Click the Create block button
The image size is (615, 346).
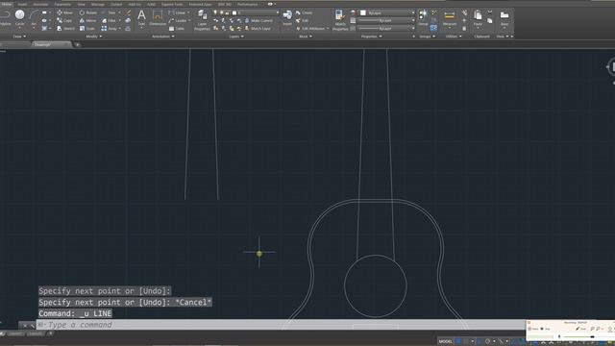coord(305,12)
